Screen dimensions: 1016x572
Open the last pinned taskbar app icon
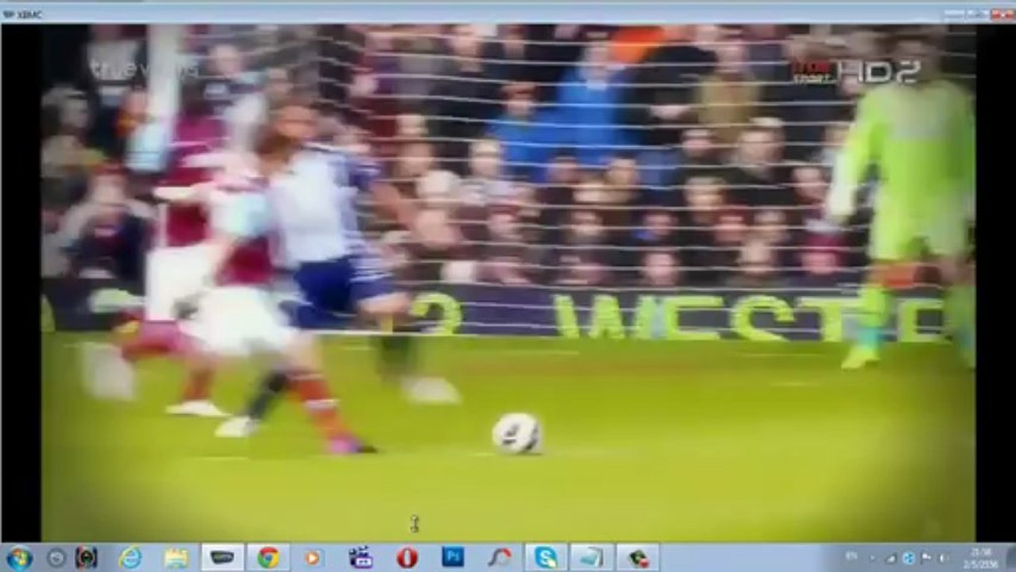click(638, 558)
